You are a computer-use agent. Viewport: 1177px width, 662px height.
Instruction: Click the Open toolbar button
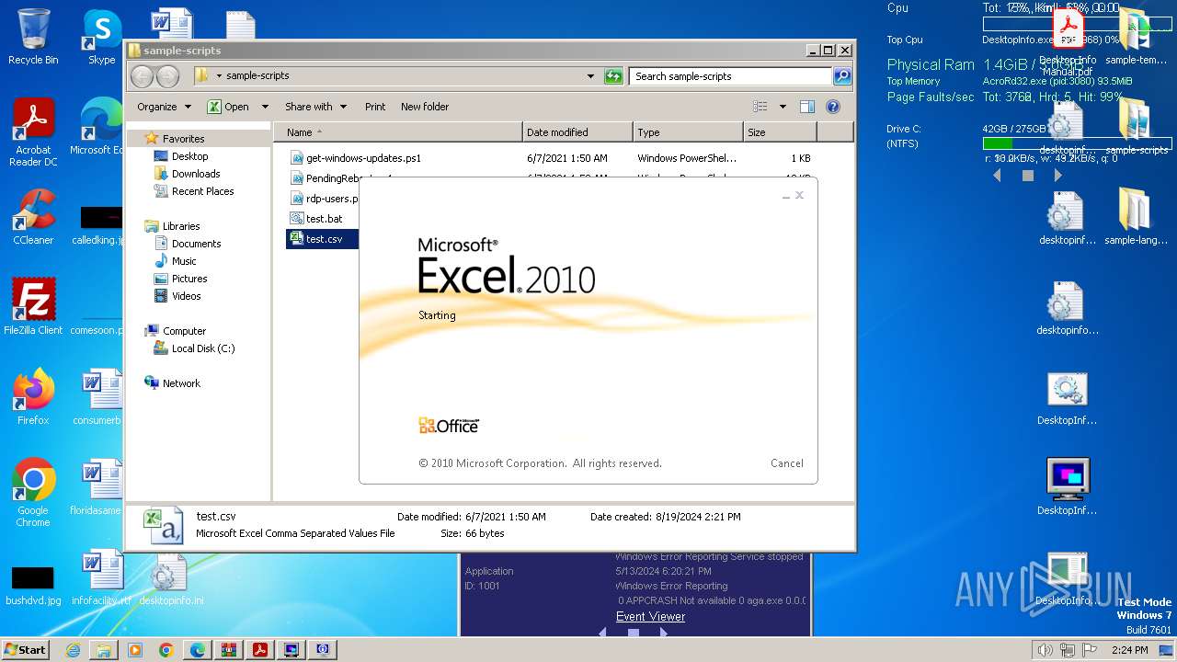pos(228,107)
